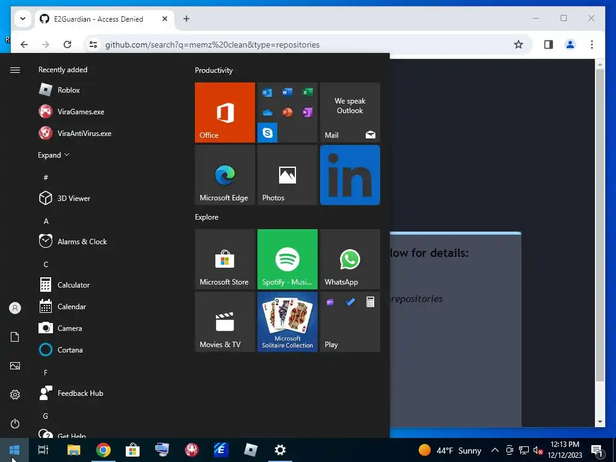The width and height of the screenshot is (616, 462).
Task: Open the Play folder tile
Action: tap(350, 322)
